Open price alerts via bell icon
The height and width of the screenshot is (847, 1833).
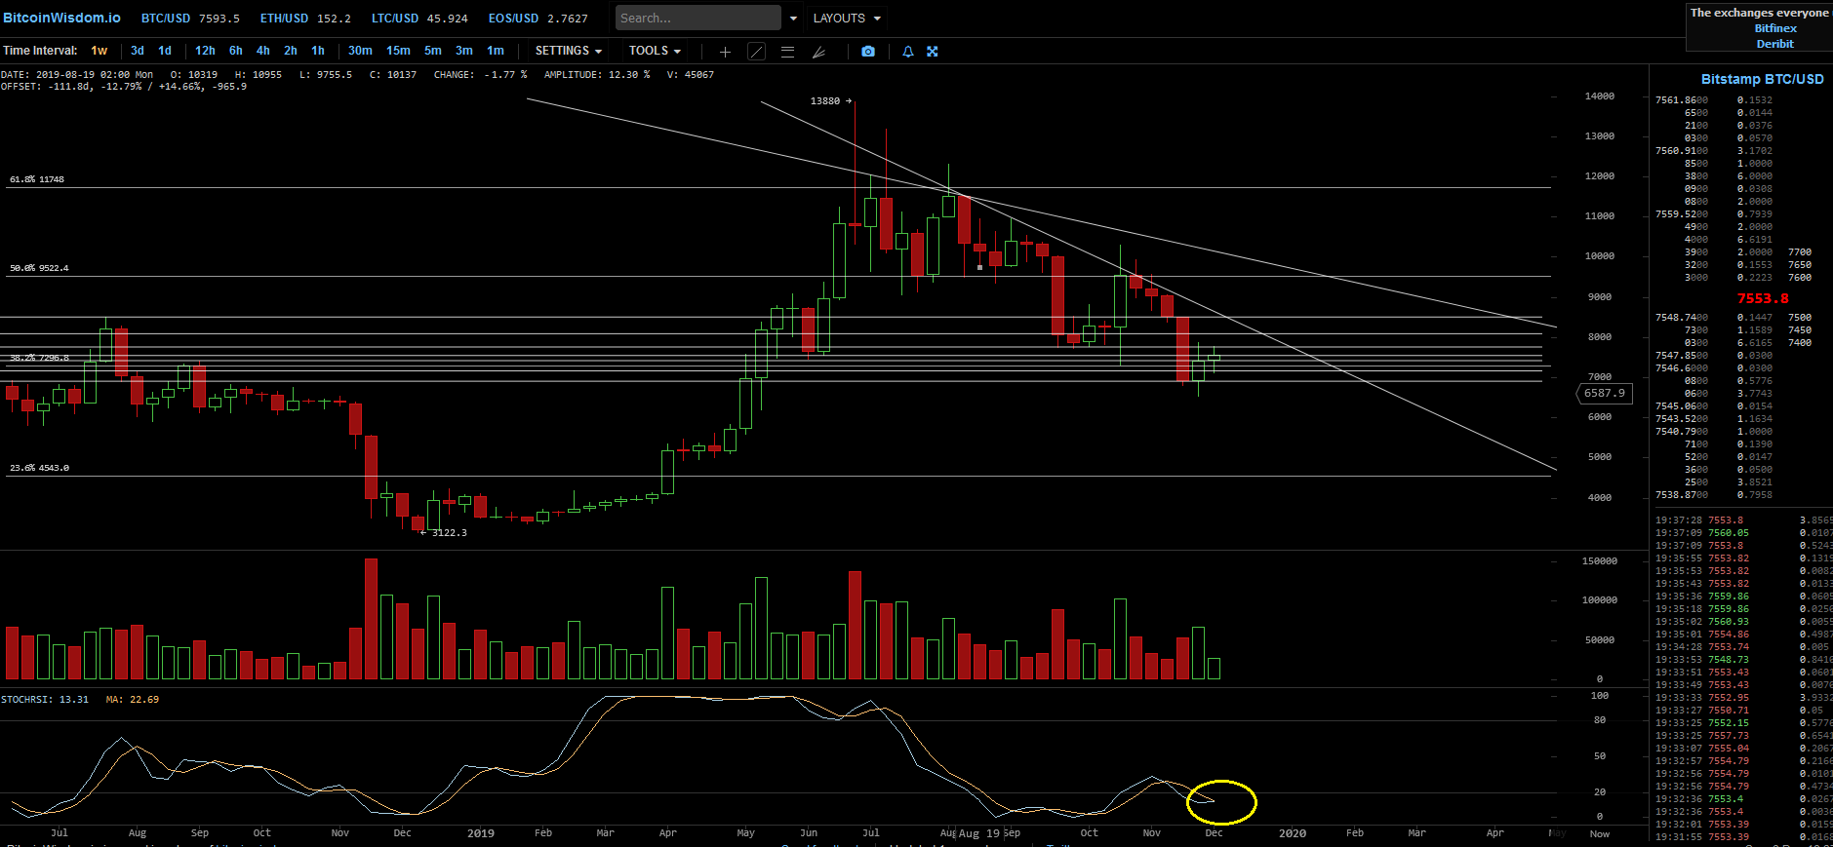[908, 52]
